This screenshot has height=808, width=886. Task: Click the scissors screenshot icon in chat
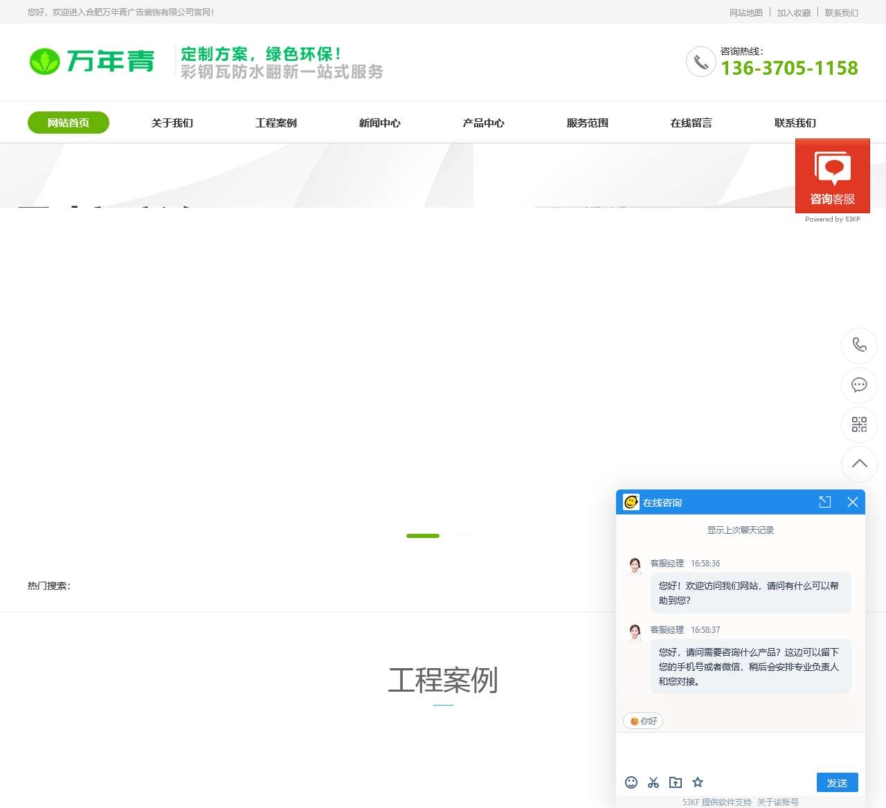[x=653, y=782]
